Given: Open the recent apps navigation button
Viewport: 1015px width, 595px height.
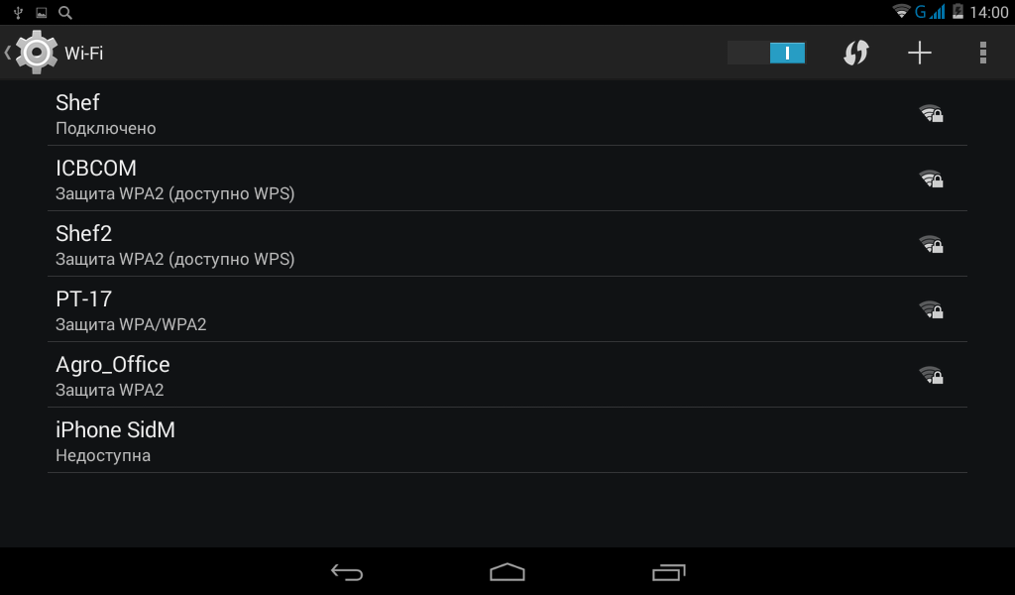Looking at the screenshot, I should 669,572.
